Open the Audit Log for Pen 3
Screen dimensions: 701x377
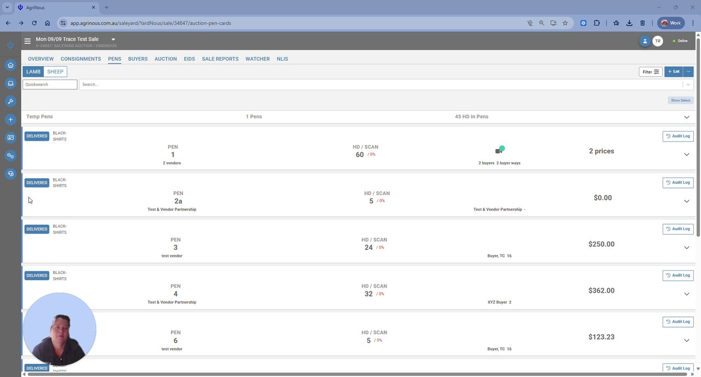coord(678,229)
